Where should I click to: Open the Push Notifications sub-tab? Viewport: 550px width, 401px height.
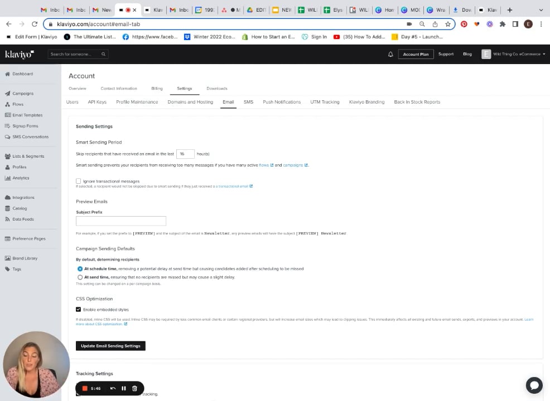pos(282,102)
